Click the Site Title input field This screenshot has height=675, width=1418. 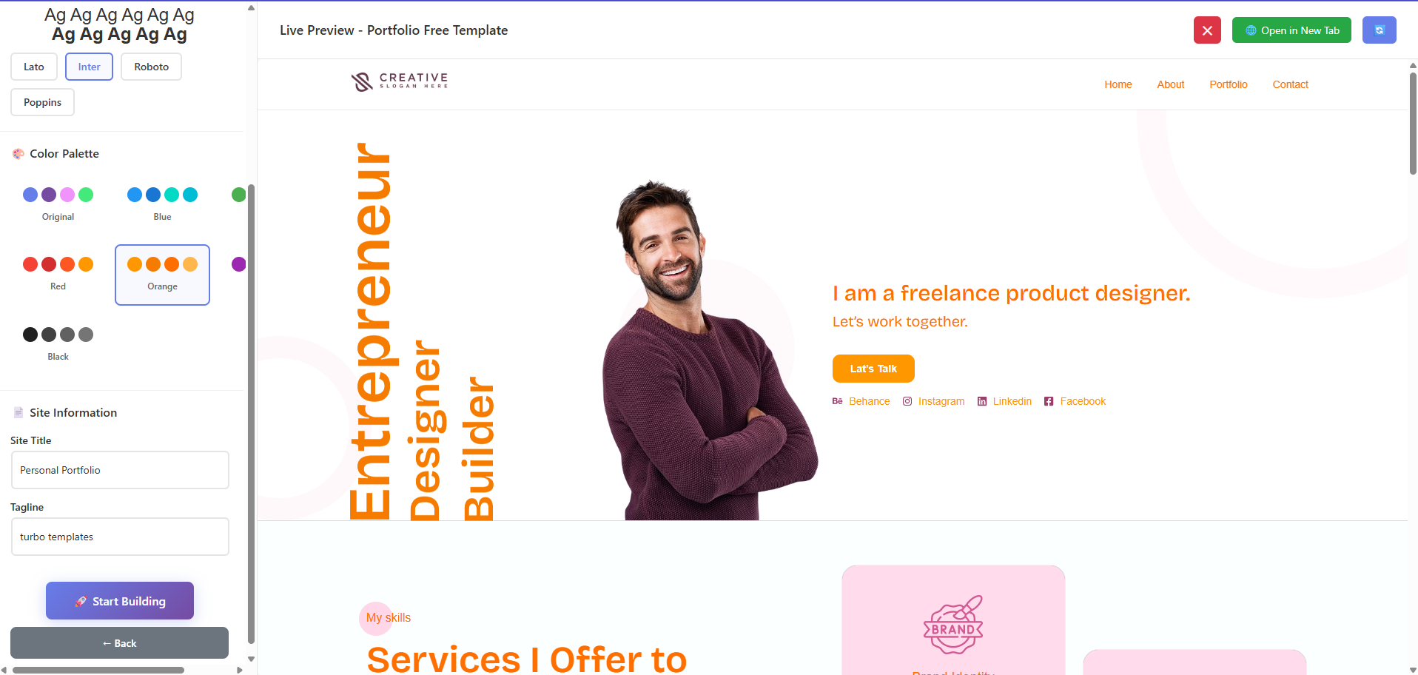pyautogui.click(x=120, y=470)
